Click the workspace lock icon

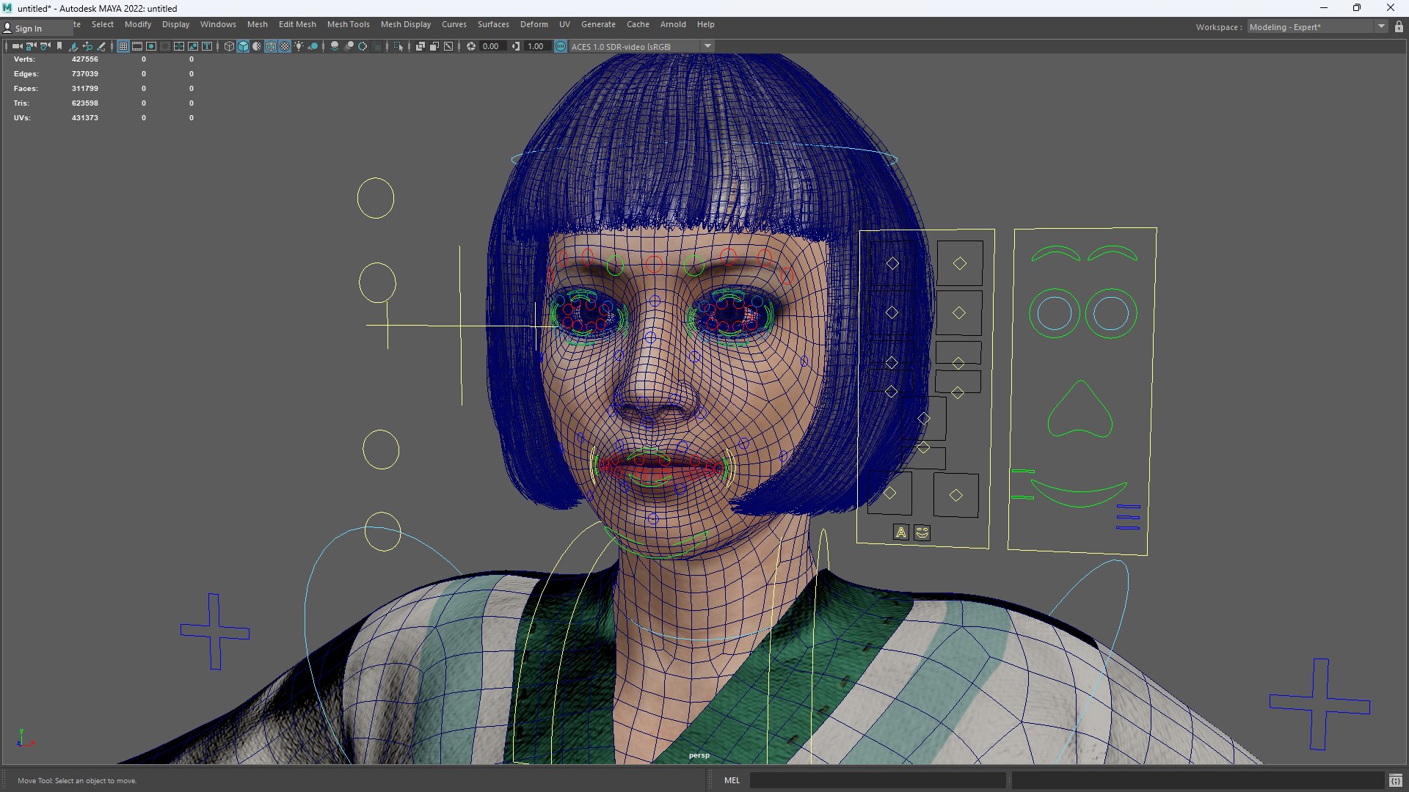[1399, 27]
